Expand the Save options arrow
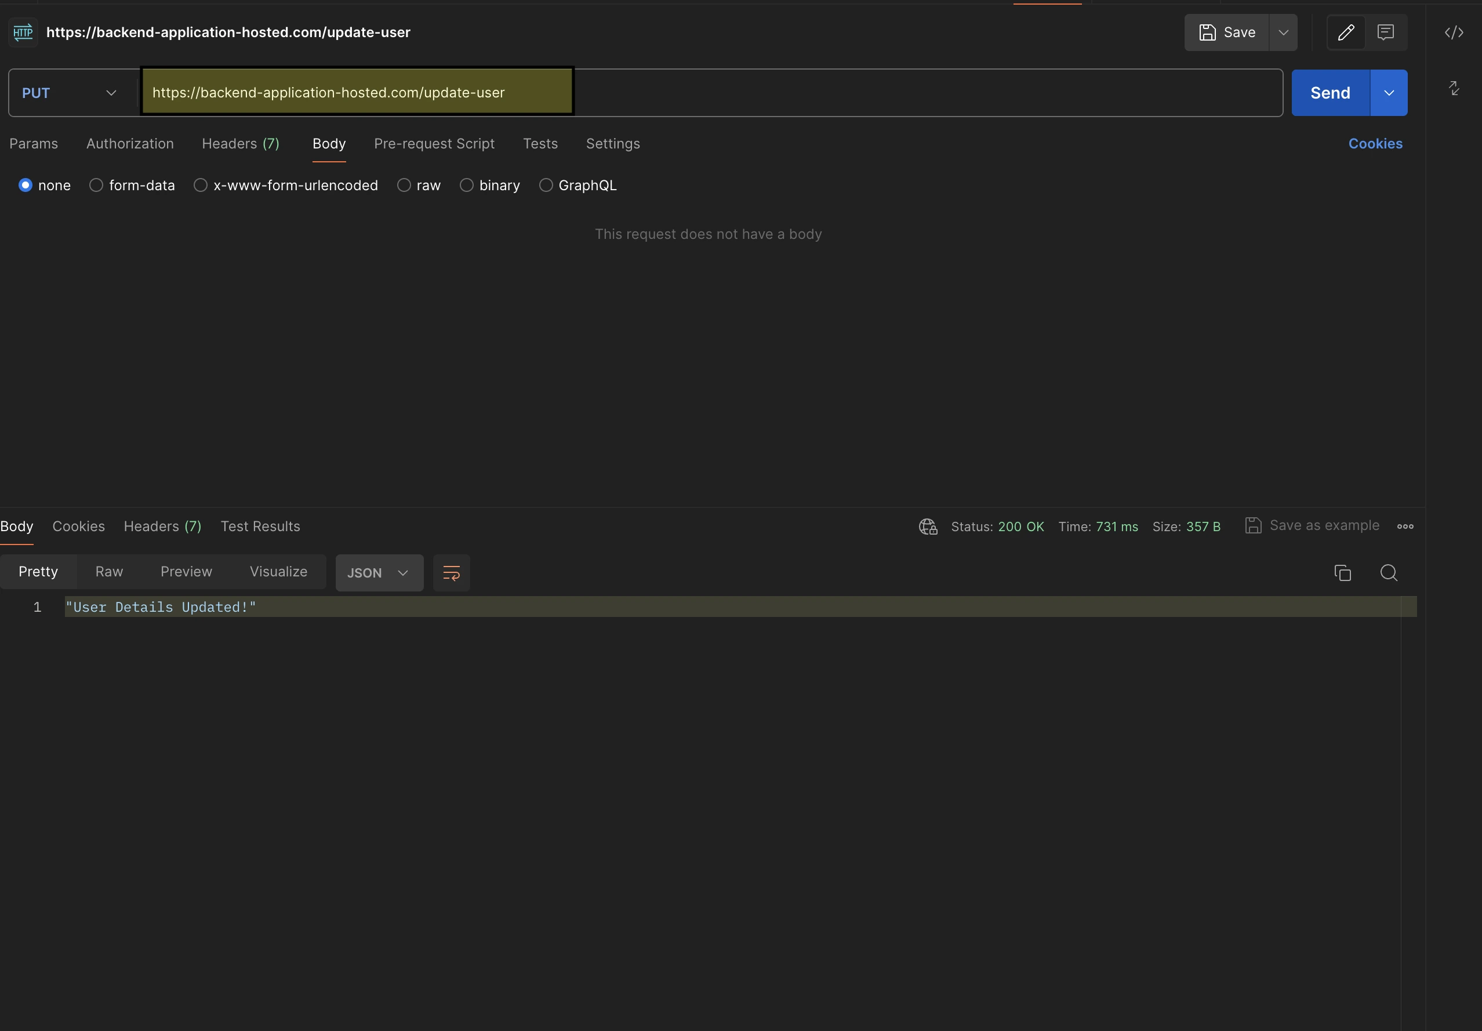Screen dimensions: 1482x1031 tap(1283, 32)
